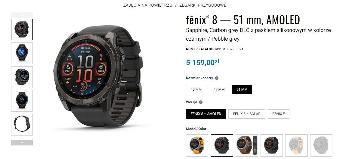Image resolution: width=345 pixels, height=159 pixels.
Task: Open ZEGARKI PRZYGODOWE breadcrumb link
Action: [x=203, y=5]
